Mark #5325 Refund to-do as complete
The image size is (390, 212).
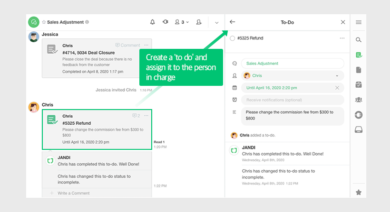point(233,38)
